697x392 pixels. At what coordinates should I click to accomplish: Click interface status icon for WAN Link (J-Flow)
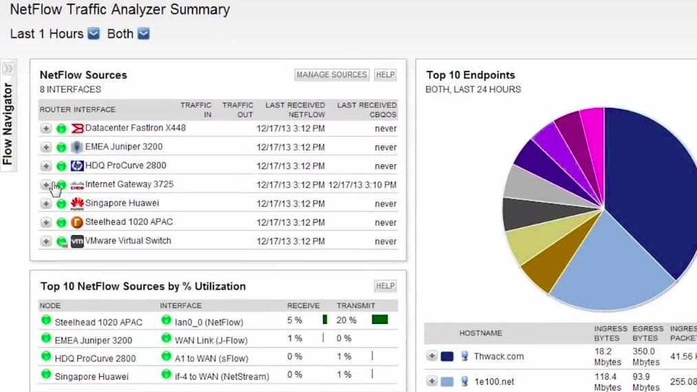coord(167,338)
